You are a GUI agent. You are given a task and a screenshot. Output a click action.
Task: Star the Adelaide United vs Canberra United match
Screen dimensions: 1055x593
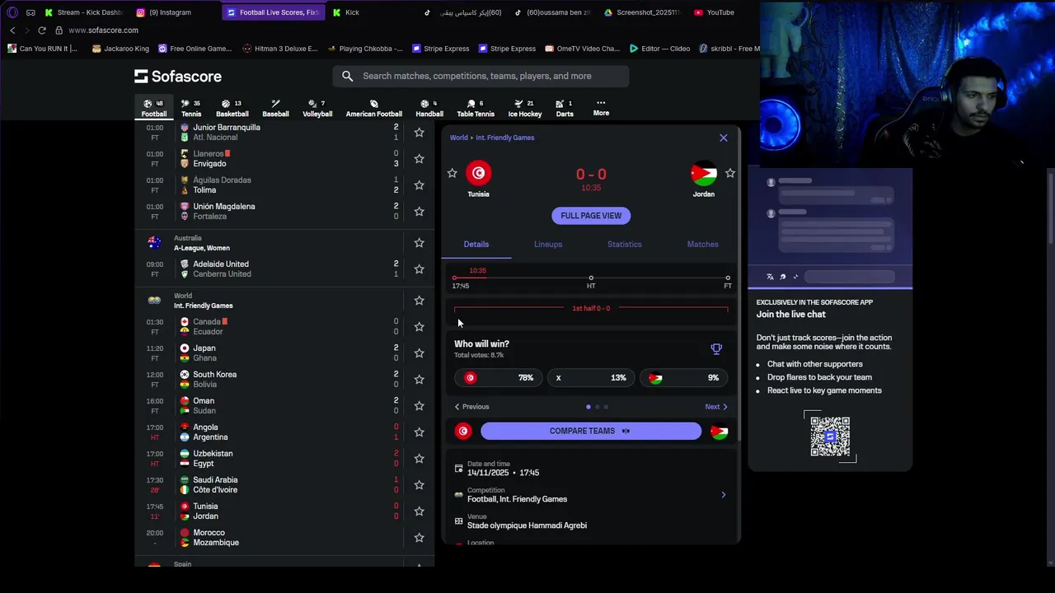tap(419, 269)
